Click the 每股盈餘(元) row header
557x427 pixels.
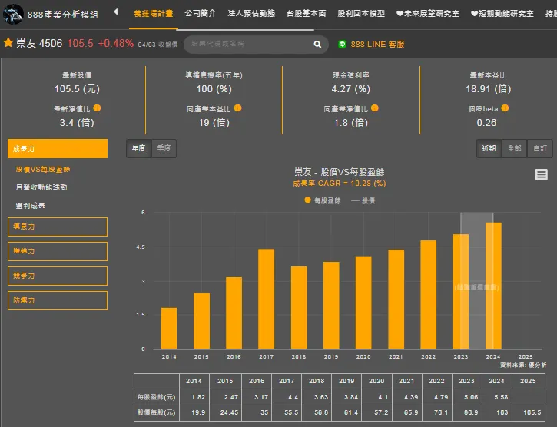tap(157, 397)
